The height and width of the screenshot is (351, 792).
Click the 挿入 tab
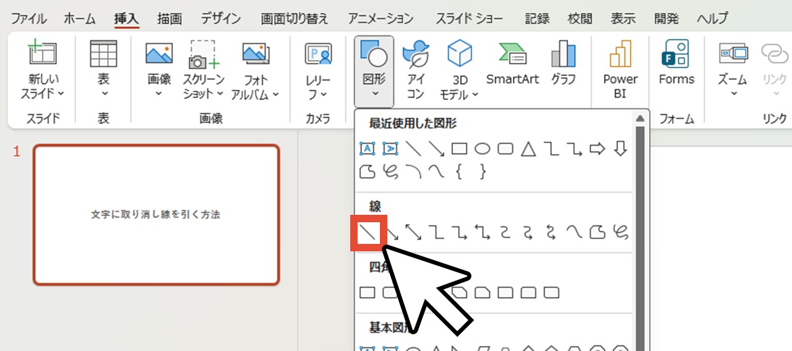[x=127, y=19]
